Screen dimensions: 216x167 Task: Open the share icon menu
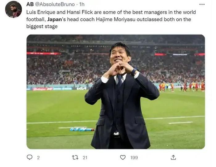[173, 157]
